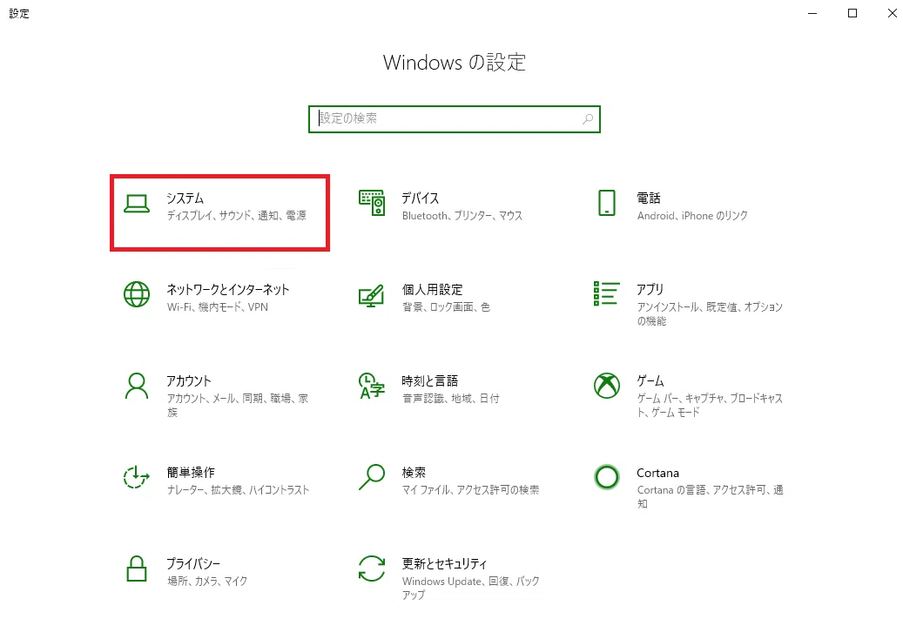The width and height of the screenshot is (903, 619).
Task: Click 'Bluetooth、プリンター、マウス' description
Action: point(462,215)
